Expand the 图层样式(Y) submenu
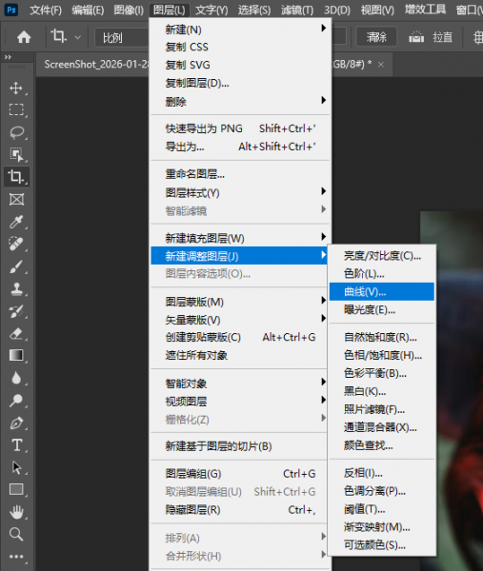Screen dimensions: 483x571 241,192
